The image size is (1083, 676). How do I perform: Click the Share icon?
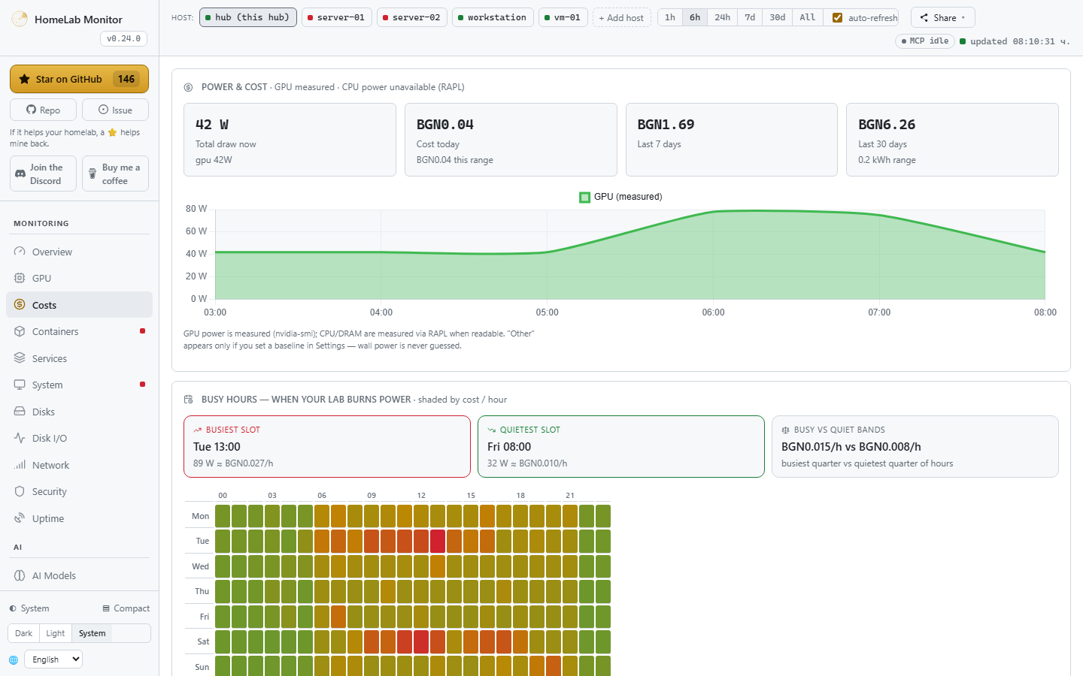[924, 17]
